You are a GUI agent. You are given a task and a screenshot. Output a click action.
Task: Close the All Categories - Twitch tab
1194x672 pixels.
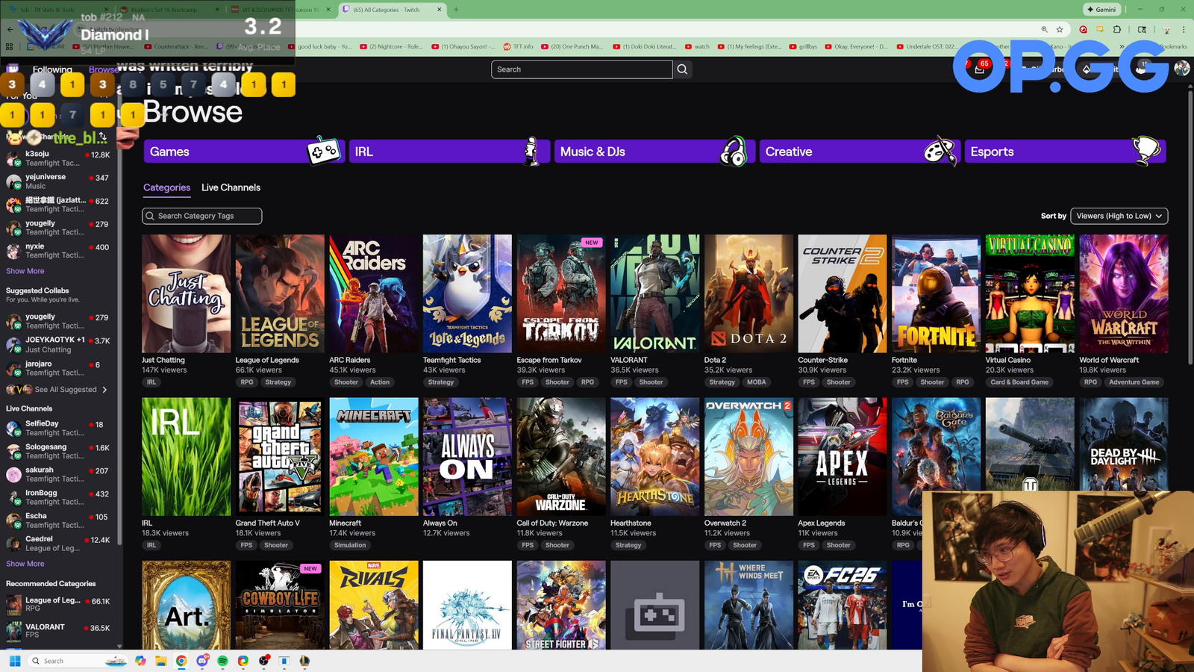coord(439,10)
